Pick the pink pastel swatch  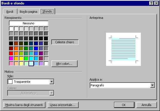pyautogui.click(x=11, y=64)
